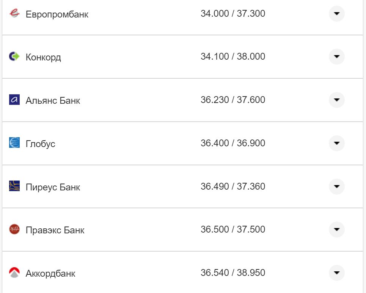Image resolution: width=366 pixels, height=293 pixels.
Task: Click the Конкорд green arrow logo
Action: tap(14, 57)
